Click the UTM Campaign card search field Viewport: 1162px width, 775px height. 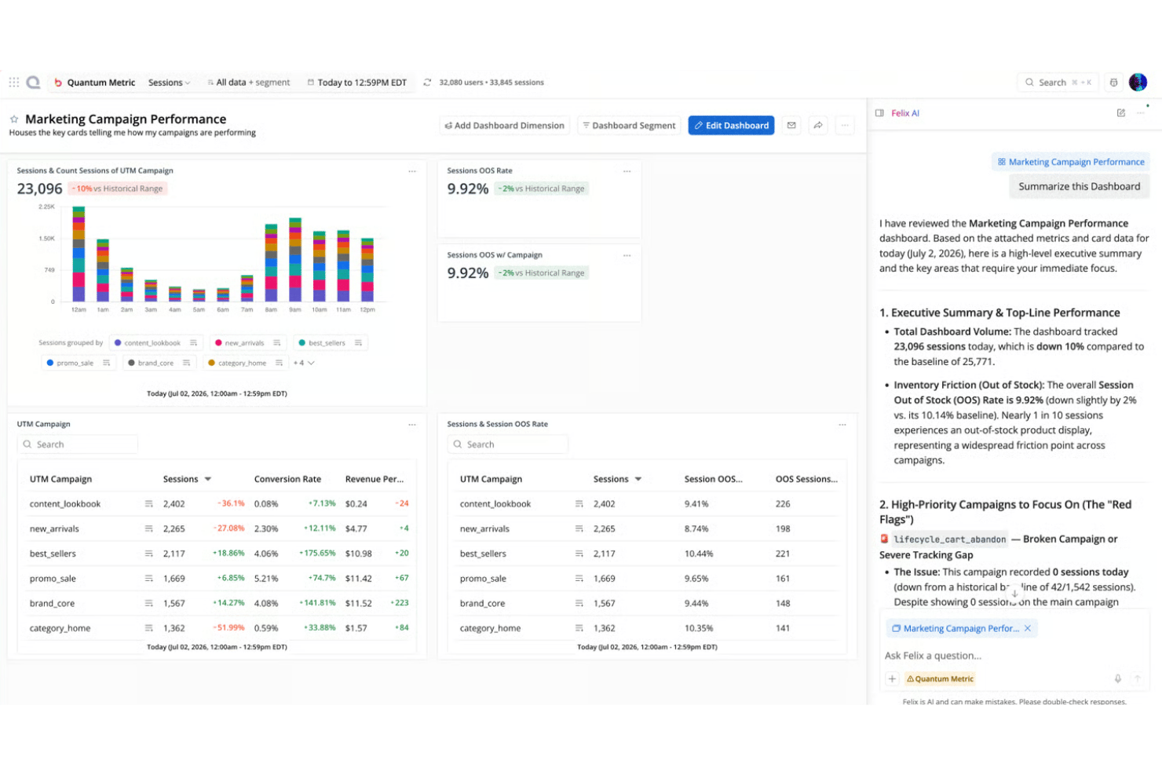click(78, 444)
